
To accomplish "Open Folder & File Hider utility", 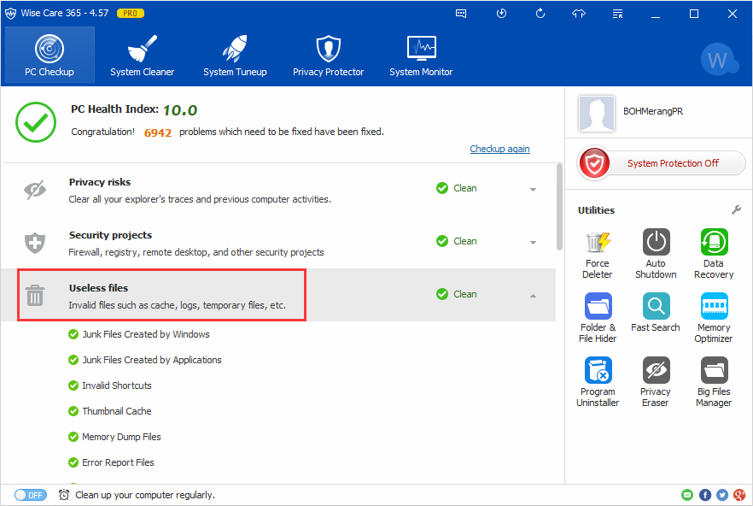I will (x=598, y=317).
